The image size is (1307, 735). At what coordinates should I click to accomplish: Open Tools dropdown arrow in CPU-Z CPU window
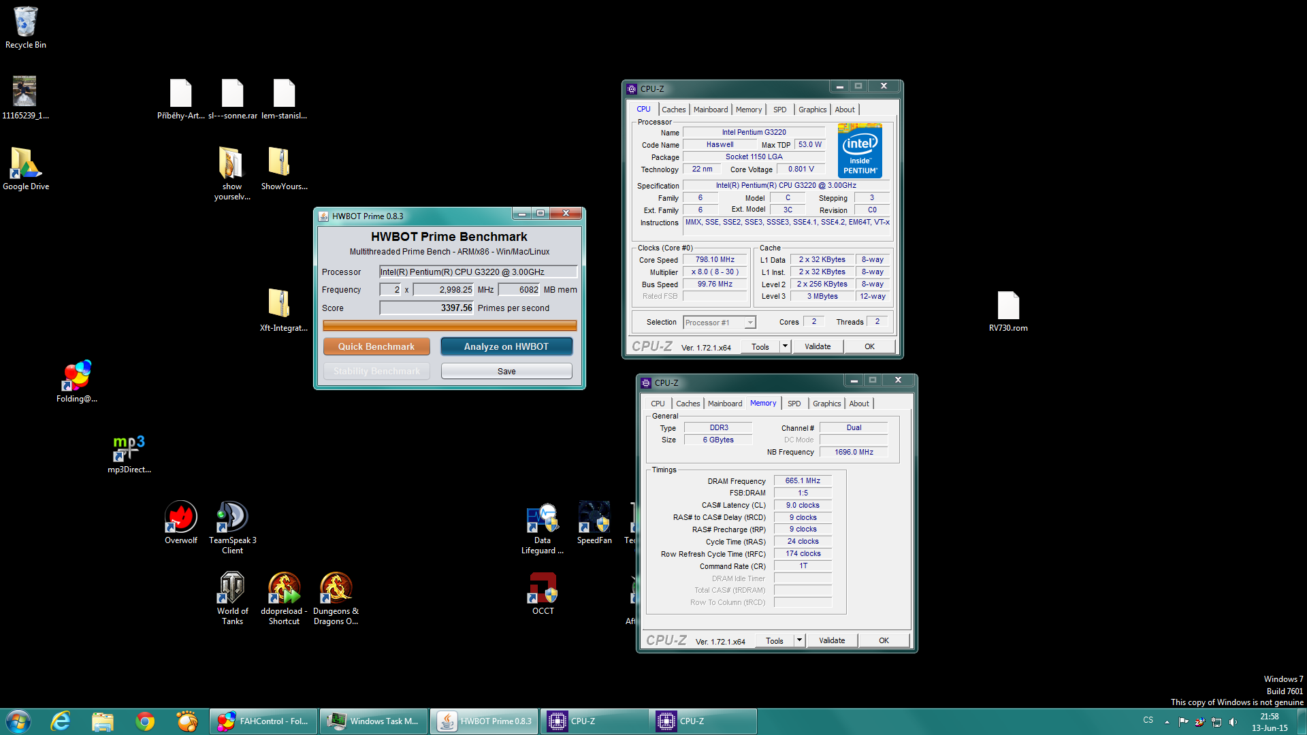(785, 346)
